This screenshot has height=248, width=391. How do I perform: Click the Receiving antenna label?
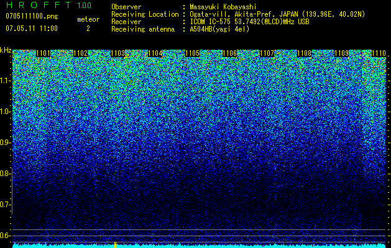coord(143,29)
